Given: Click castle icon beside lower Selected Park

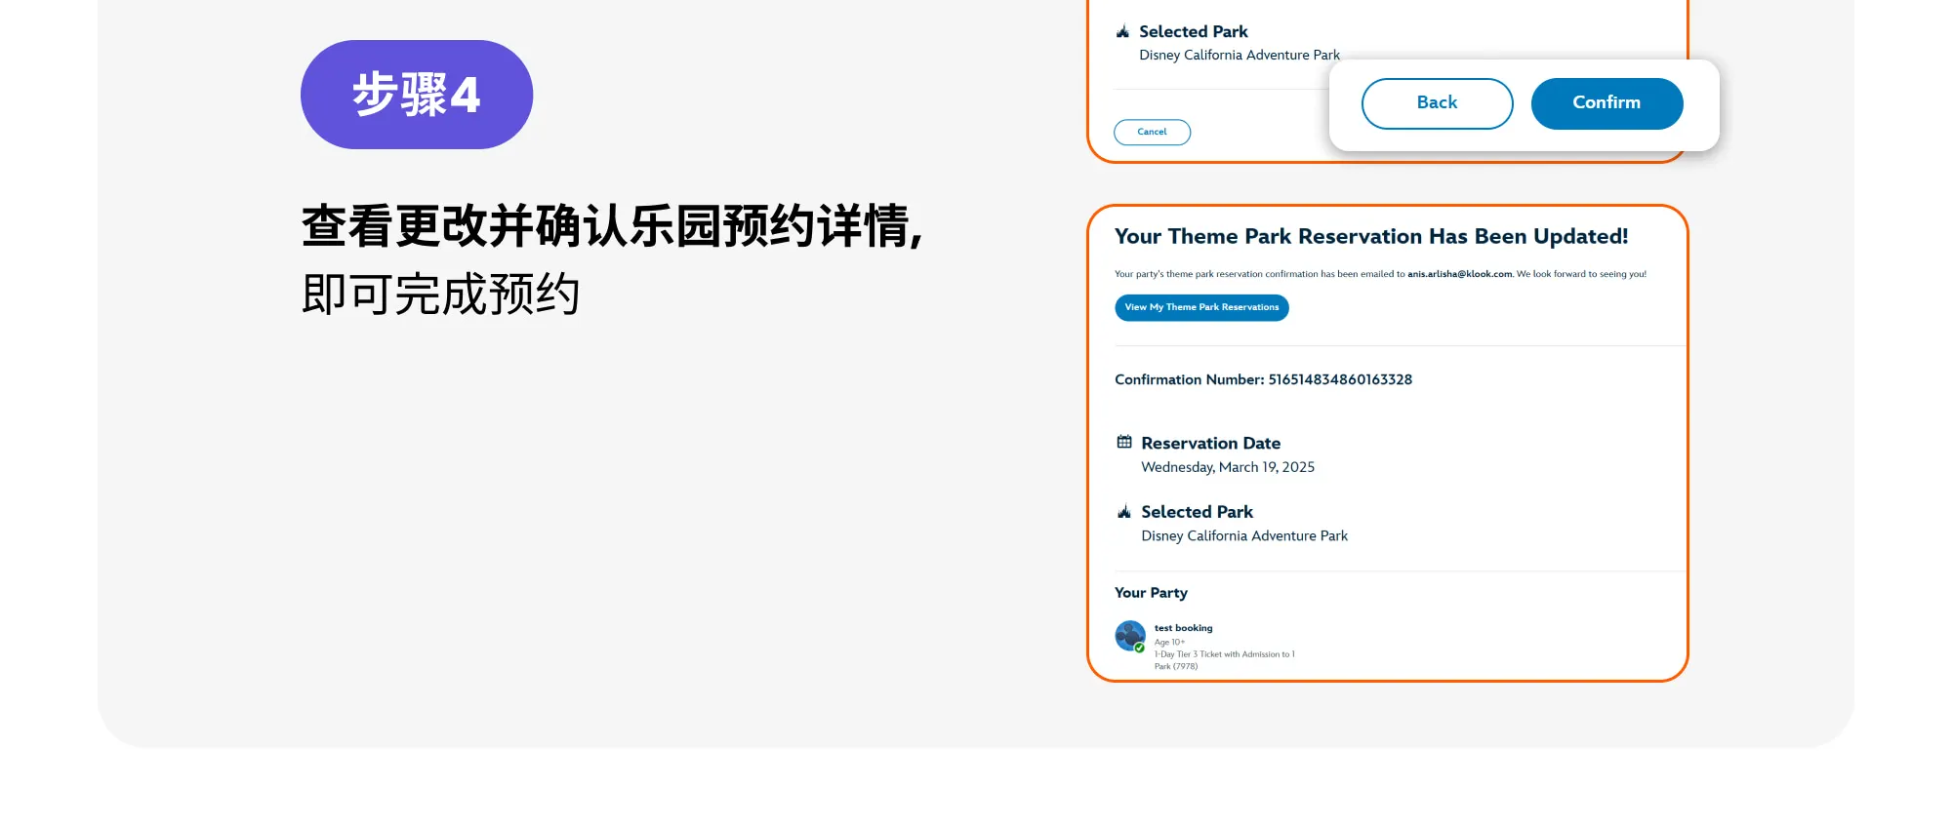Looking at the screenshot, I should (x=1124, y=511).
